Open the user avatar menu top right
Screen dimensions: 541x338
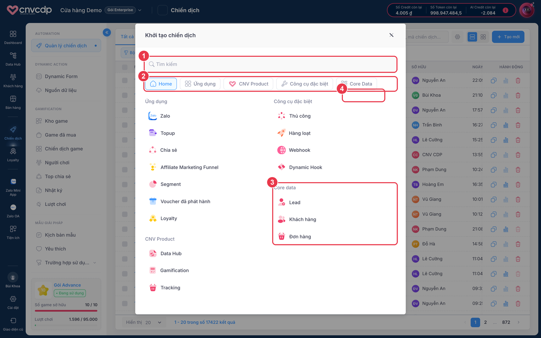pyautogui.click(x=527, y=10)
